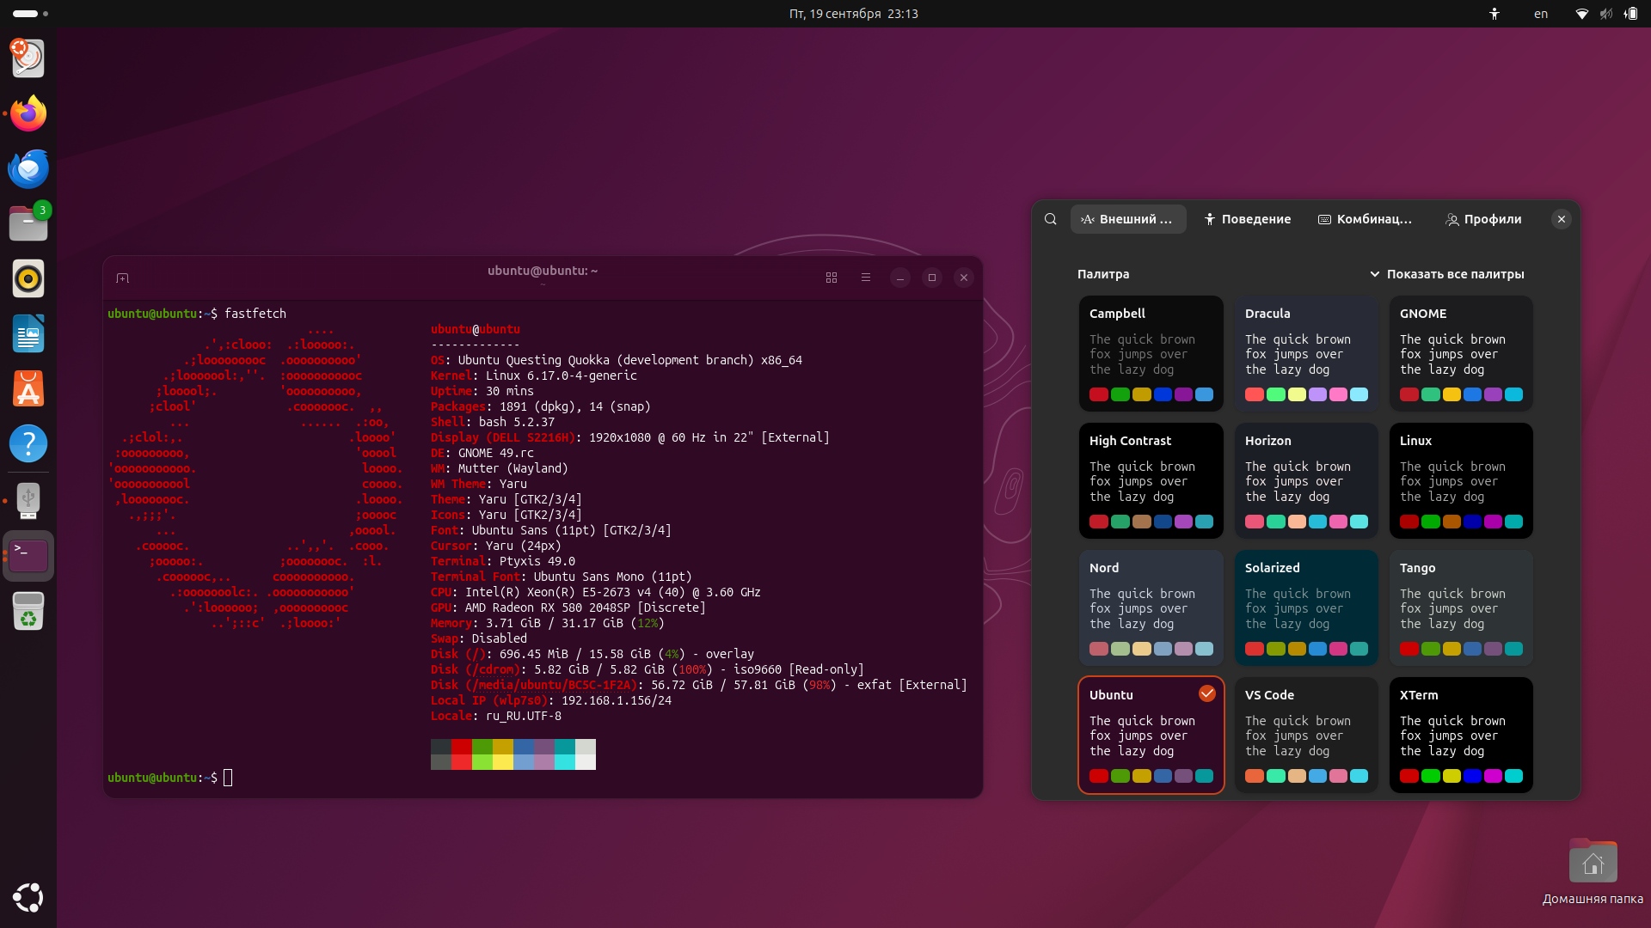Click the fastfetch color blocks strip
This screenshot has height=928, width=1651.
[513, 754]
